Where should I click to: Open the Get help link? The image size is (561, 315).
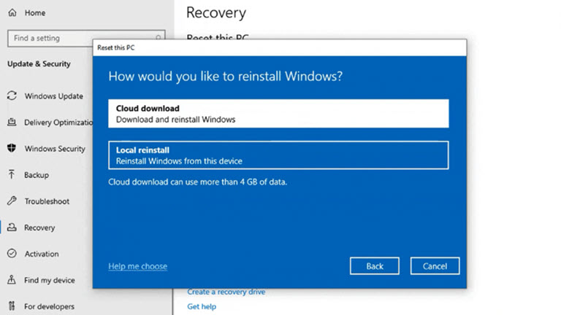click(202, 306)
